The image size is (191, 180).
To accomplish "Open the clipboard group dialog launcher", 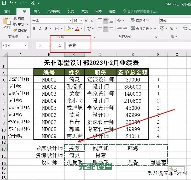I will (28, 37).
